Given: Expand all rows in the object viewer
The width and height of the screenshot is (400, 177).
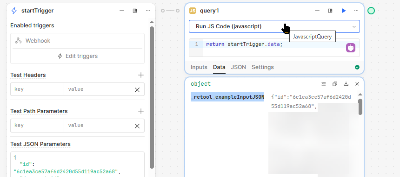Looking at the screenshot, I should click(x=323, y=84).
